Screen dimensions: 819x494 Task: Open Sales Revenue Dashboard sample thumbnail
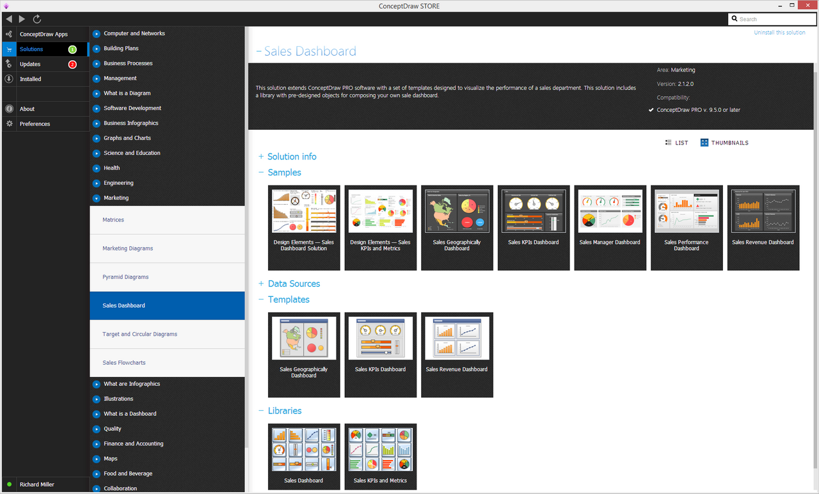click(x=763, y=228)
